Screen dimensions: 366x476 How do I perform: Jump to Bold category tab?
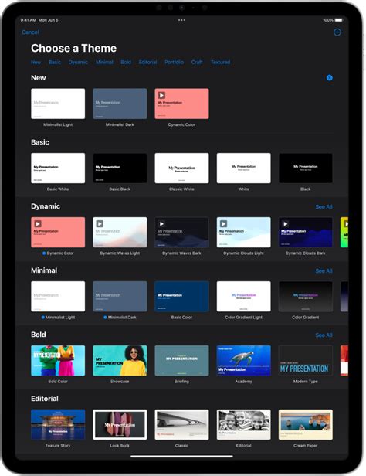click(126, 63)
